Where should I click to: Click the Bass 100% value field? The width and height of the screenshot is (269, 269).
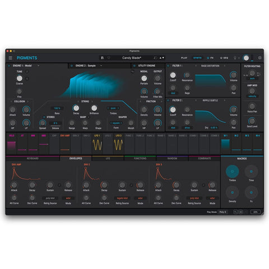pyautogui.click(x=57, y=108)
